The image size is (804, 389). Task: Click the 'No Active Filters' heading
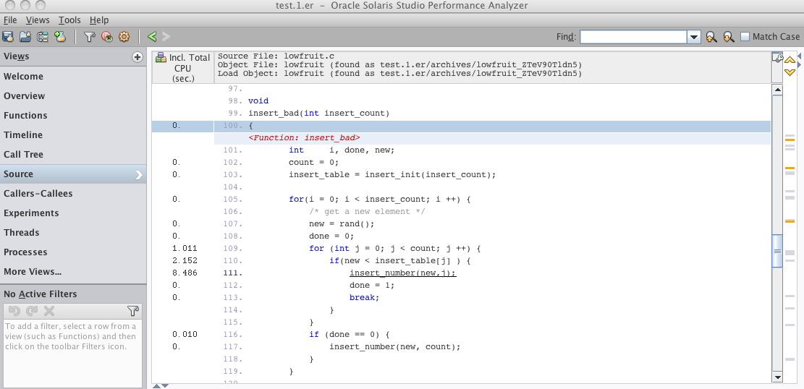click(41, 294)
